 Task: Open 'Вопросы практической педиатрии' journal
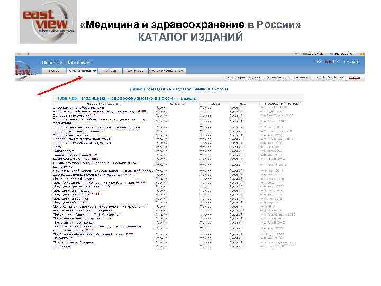82,139
